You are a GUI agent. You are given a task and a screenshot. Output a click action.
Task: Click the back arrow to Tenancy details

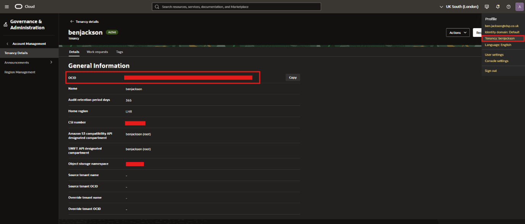[x=72, y=22]
